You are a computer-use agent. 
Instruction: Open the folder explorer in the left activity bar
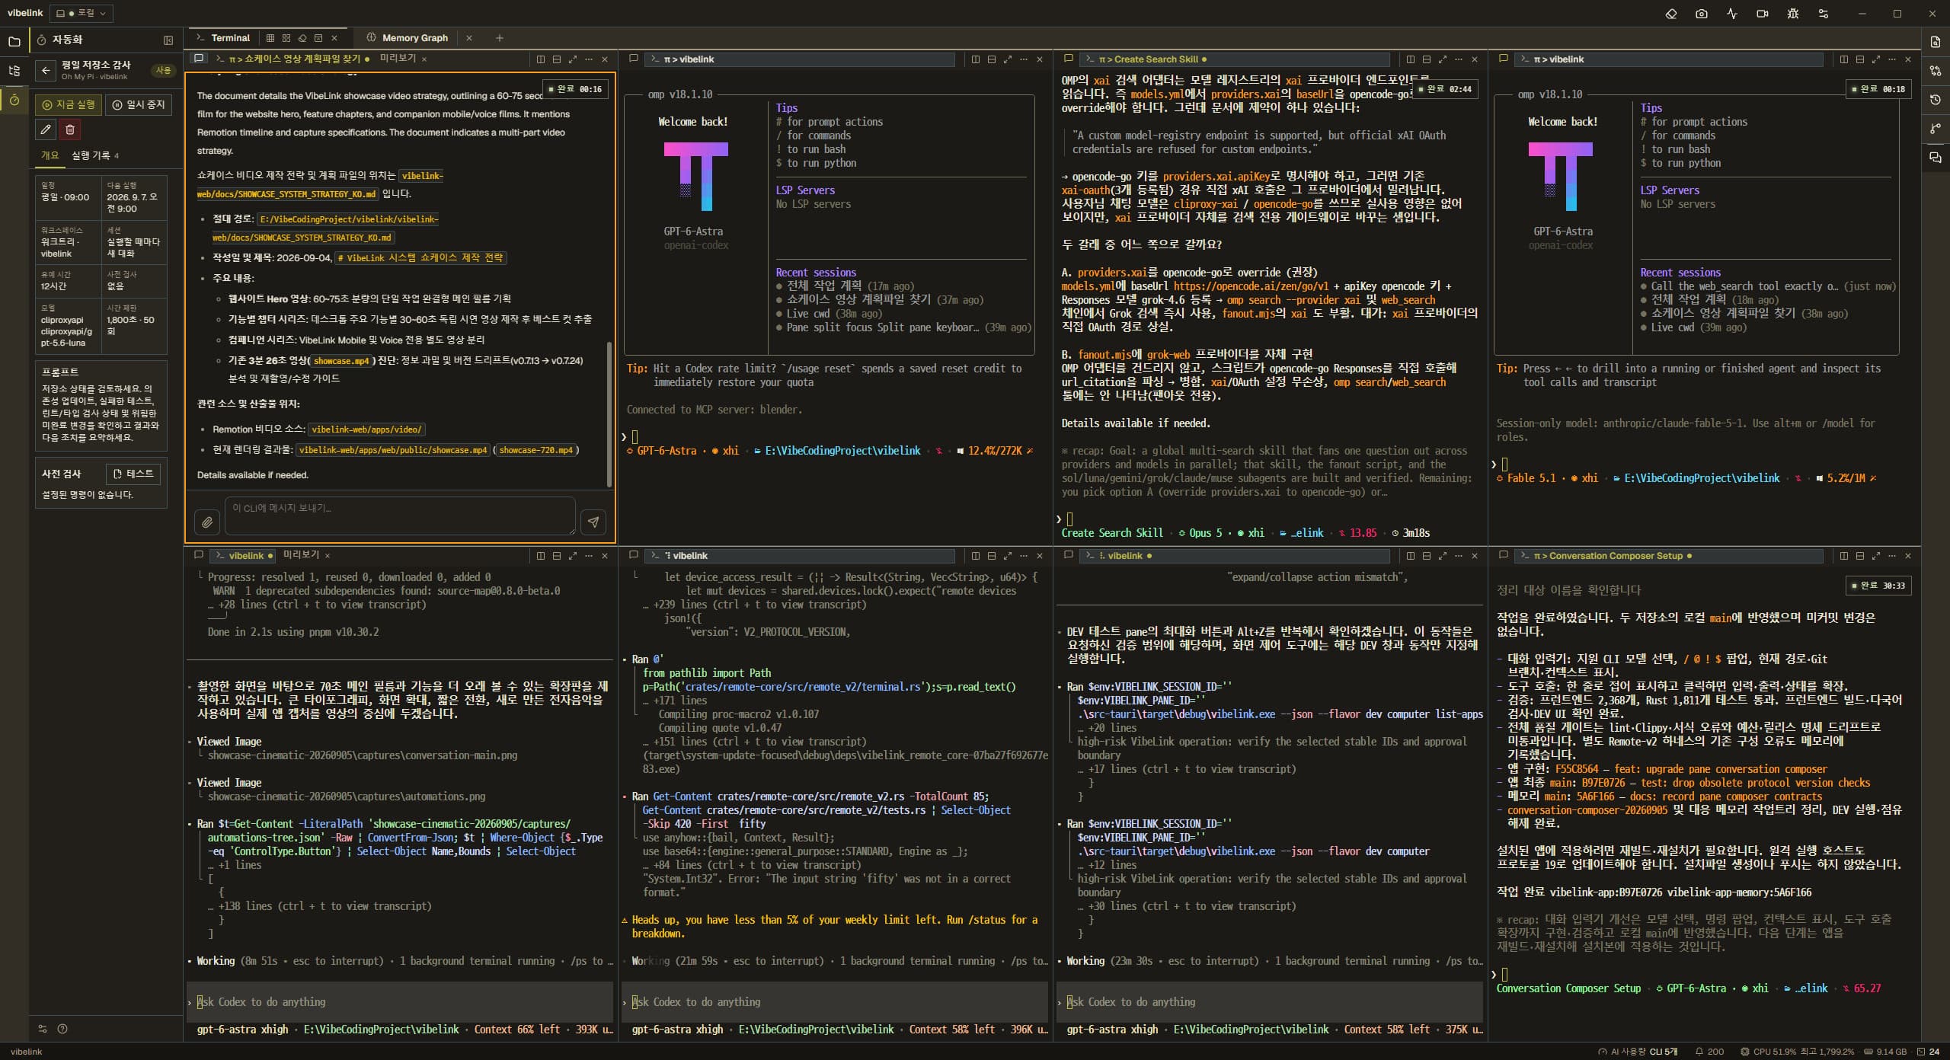[14, 42]
